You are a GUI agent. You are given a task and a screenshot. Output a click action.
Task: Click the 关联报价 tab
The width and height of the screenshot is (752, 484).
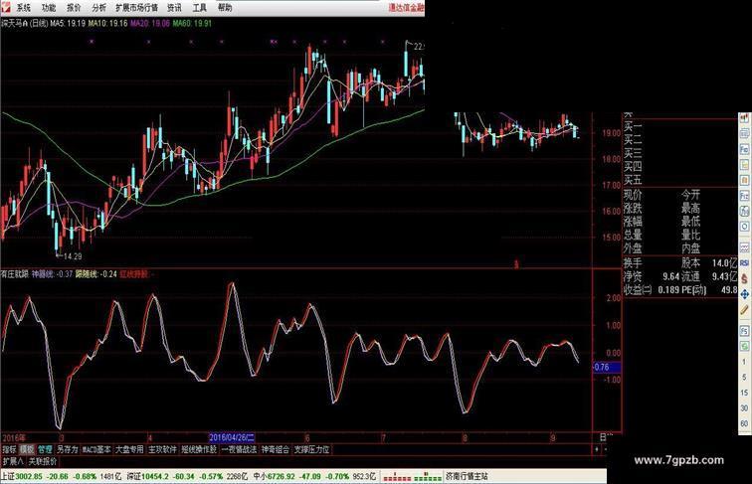(x=43, y=461)
